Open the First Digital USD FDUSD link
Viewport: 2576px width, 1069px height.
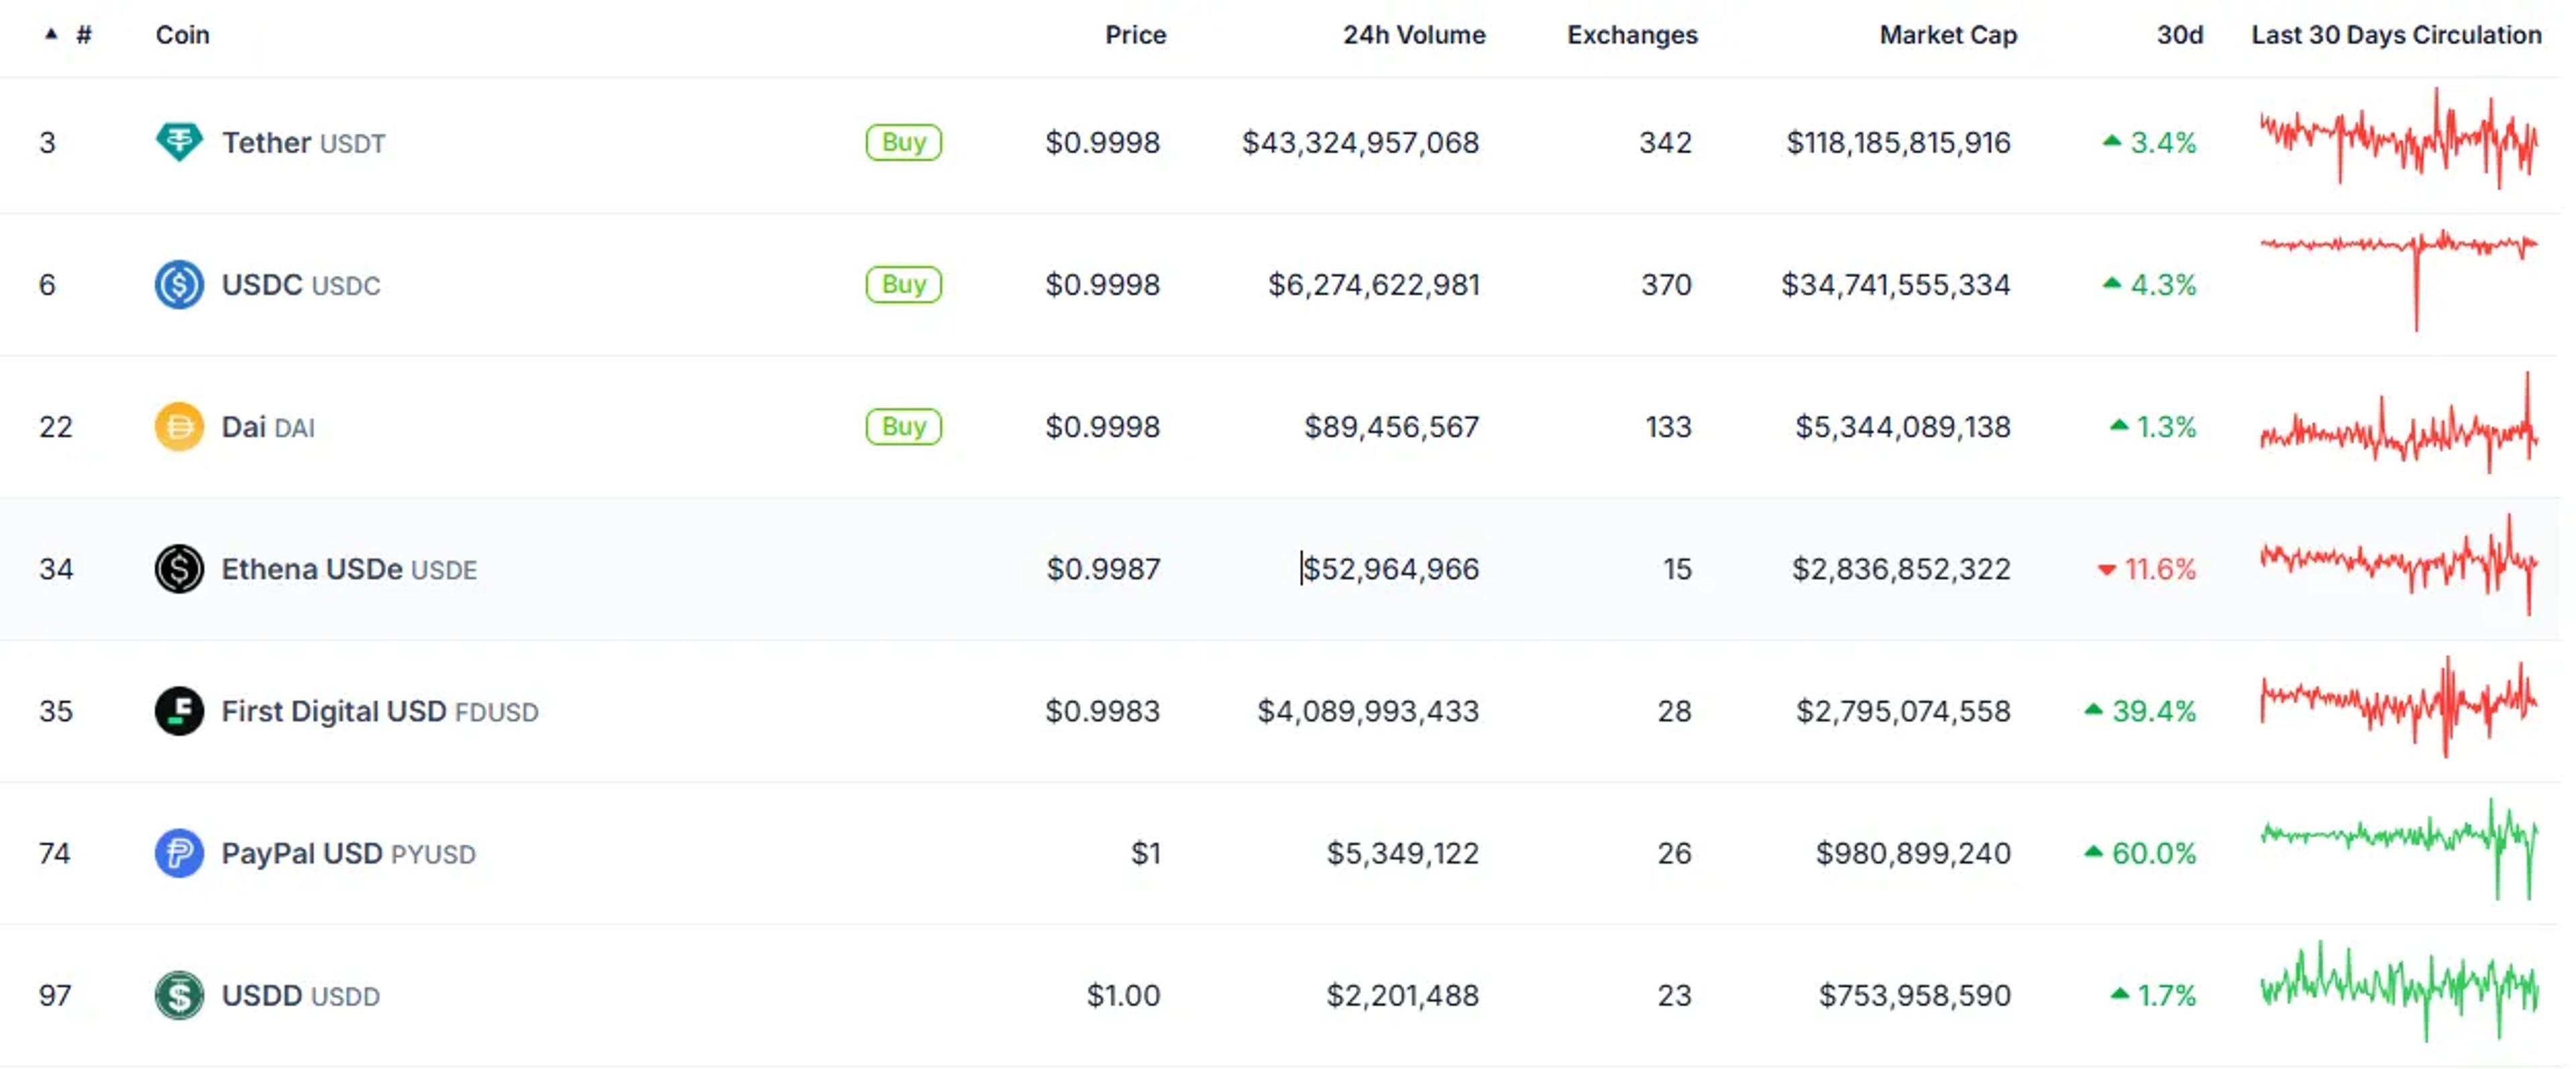tap(380, 711)
